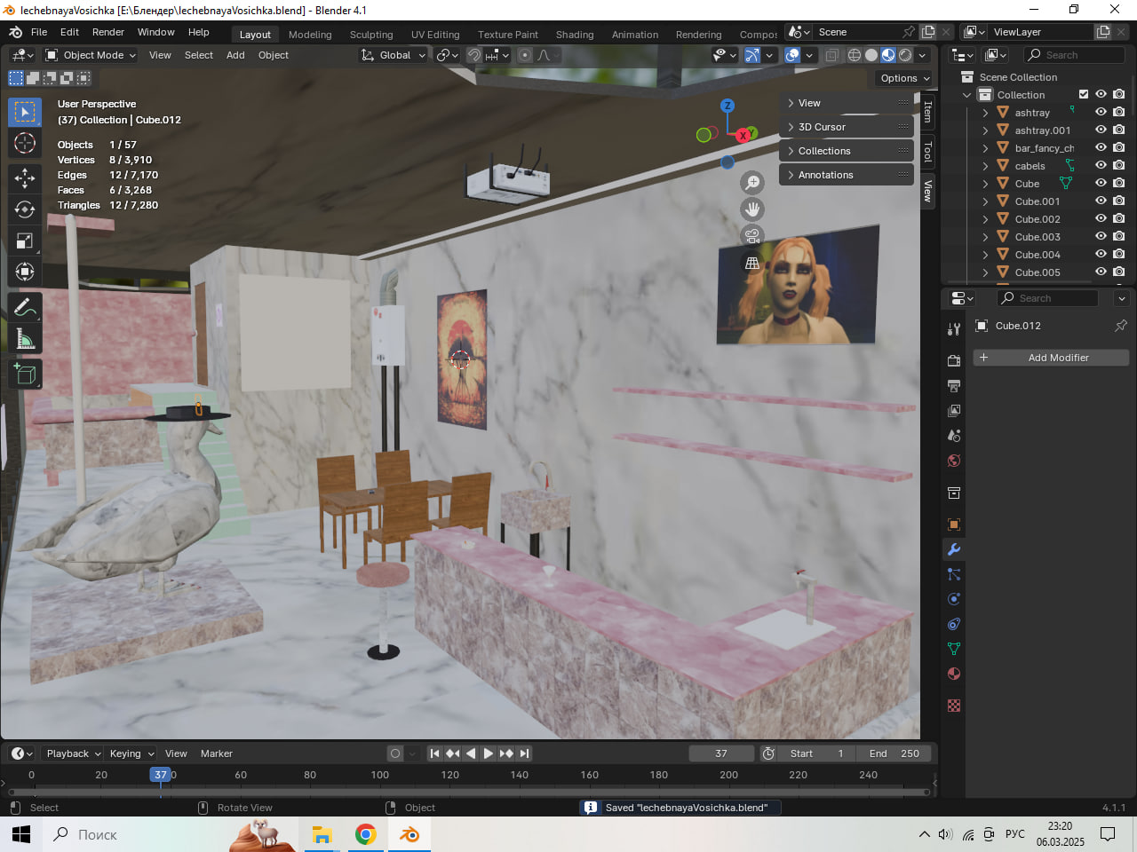Image resolution: width=1137 pixels, height=852 pixels.
Task: Switch to the Shading workspace tab
Action: pos(575,35)
